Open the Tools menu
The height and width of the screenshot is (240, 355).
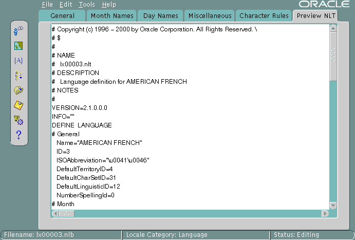(87, 4)
